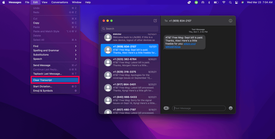This screenshot has height=139, width=275.
Task: Choose Start Dictation menu item
Action: [x=55, y=87]
